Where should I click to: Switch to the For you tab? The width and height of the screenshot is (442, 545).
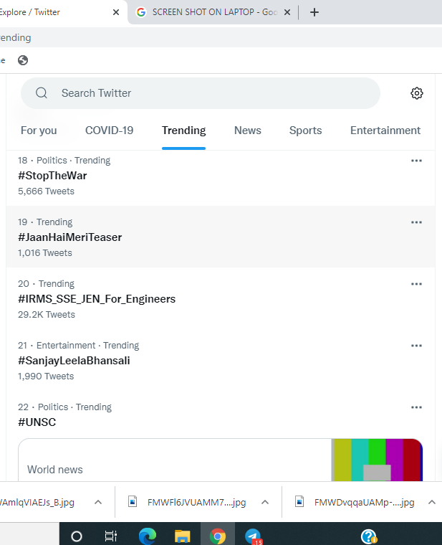tap(39, 131)
